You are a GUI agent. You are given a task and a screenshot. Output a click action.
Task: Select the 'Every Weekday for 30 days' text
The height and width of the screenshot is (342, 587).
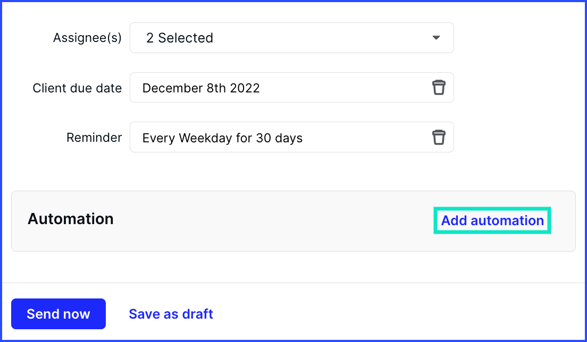click(x=222, y=138)
